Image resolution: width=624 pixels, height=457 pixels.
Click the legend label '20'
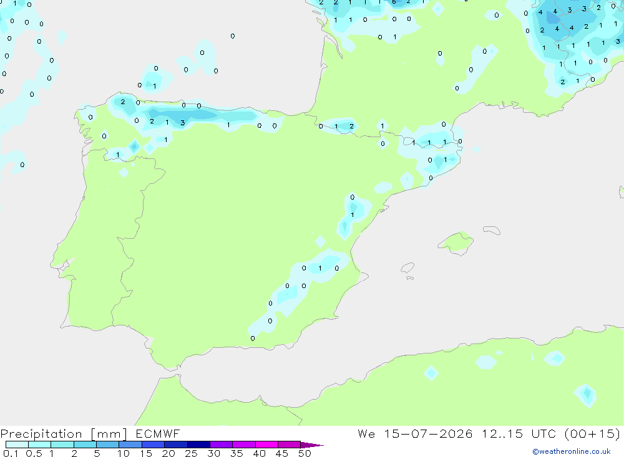168,453
